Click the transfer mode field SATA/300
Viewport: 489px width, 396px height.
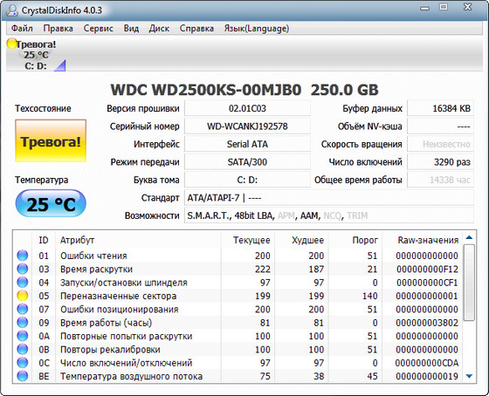[x=247, y=162]
